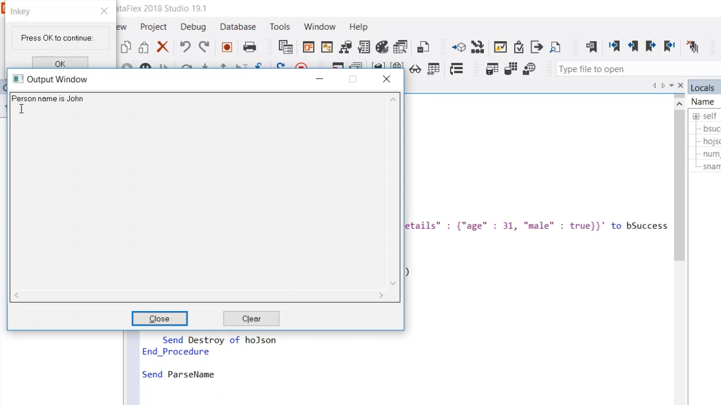
Task: Jump to next bookmark icon
Action: (651, 47)
